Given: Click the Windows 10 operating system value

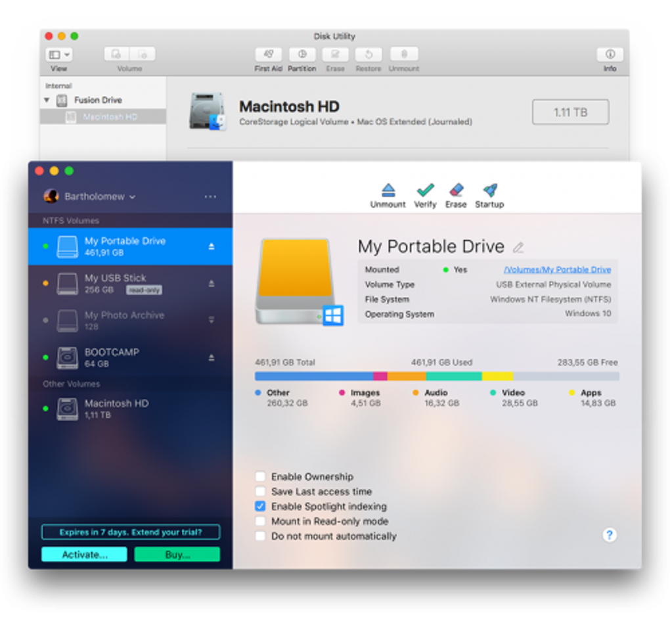Looking at the screenshot, I should tap(588, 313).
